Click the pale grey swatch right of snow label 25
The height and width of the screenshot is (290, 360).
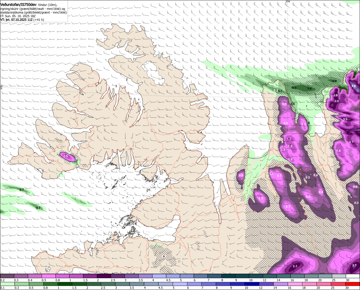[x=339, y=276]
